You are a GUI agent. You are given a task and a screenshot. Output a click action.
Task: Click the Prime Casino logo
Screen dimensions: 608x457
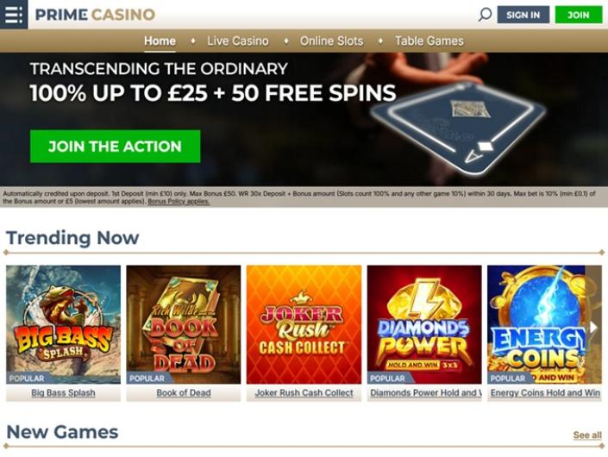(x=95, y=15)
